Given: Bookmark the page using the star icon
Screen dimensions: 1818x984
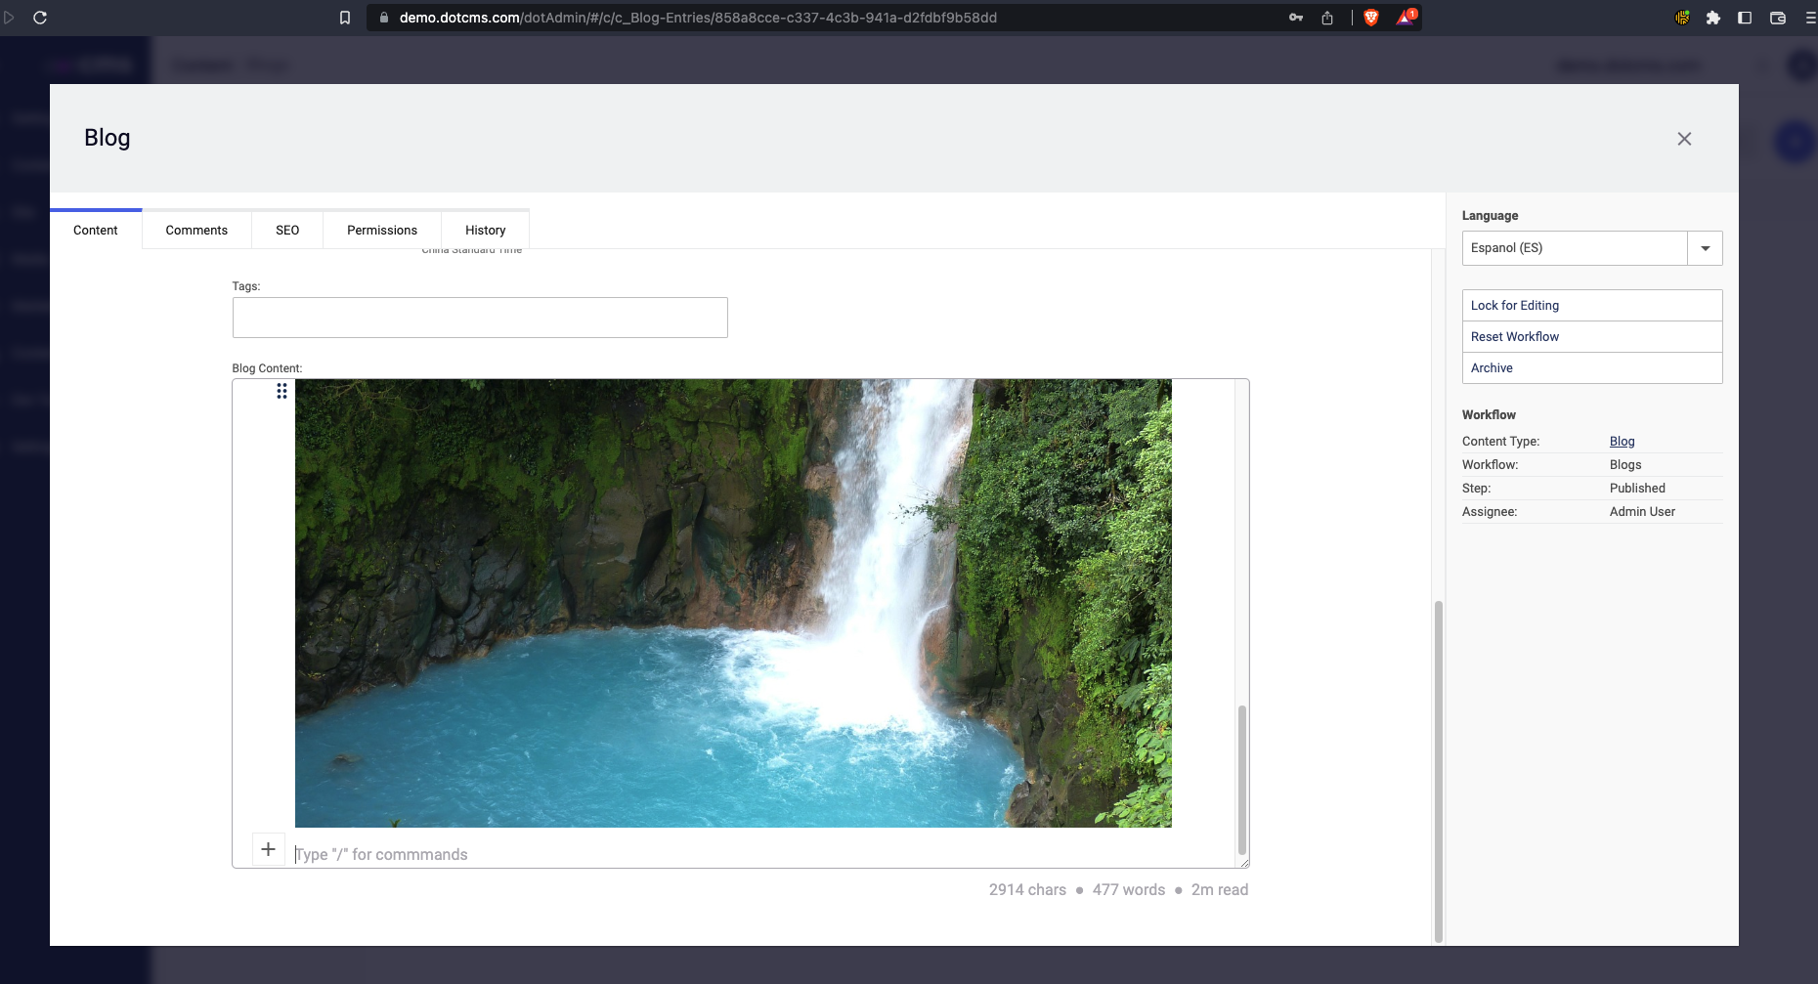Looking at the screenshot, I should click(x=343, y=17).
